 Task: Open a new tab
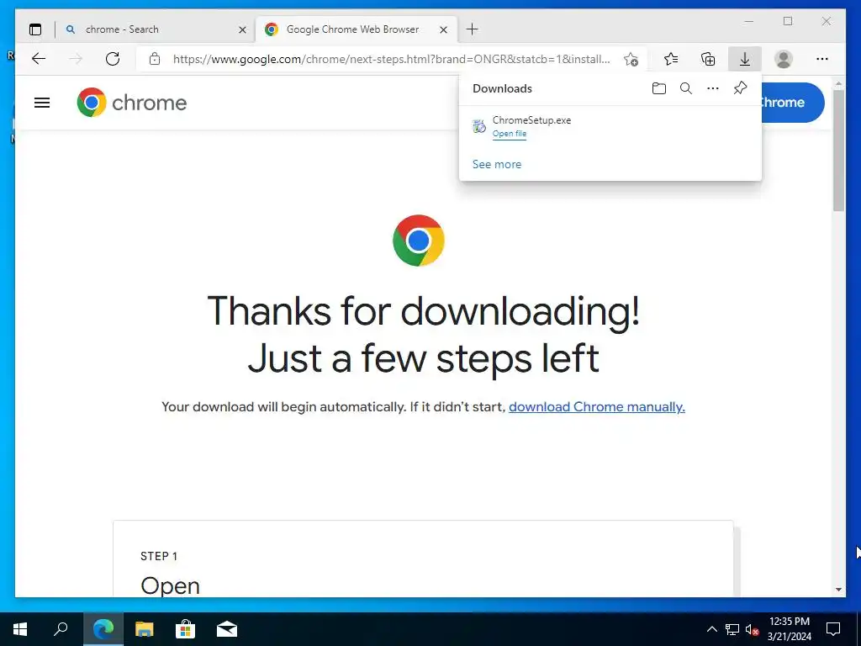(473, 29)
